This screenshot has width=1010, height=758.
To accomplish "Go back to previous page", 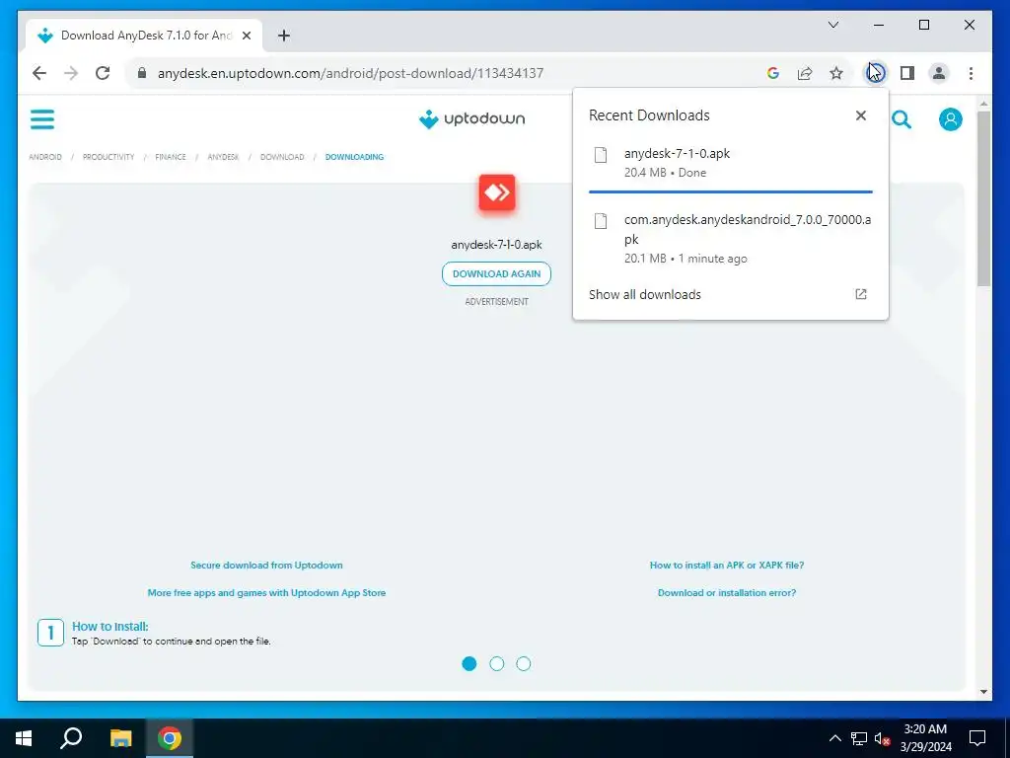I will point(39,73).
